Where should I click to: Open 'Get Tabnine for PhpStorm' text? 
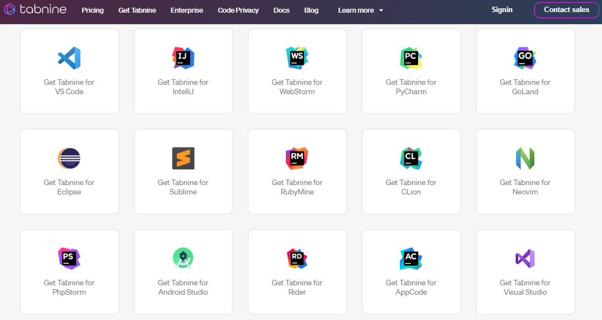point(69,288)
